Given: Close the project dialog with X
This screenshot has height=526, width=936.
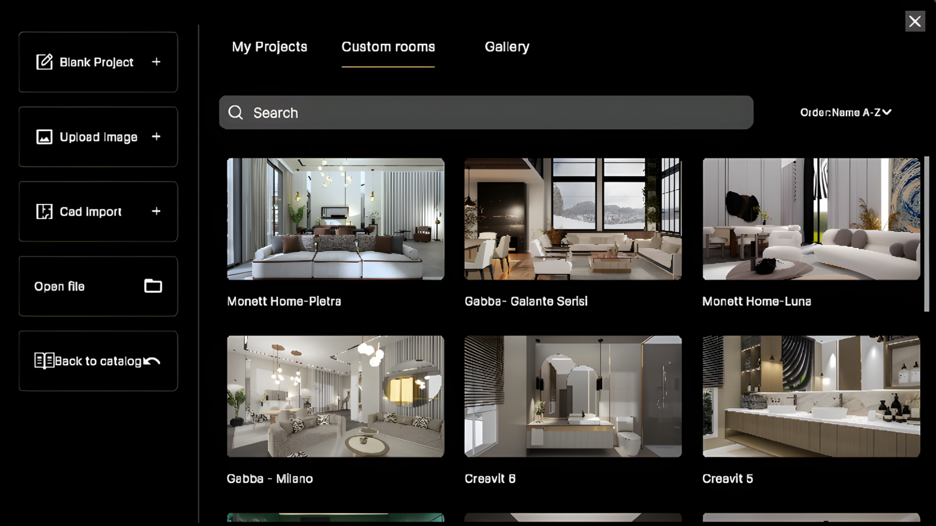Looking at the screenshot, I should (915, 22).
